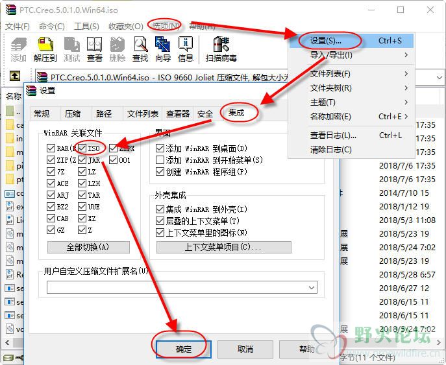Uncheck 添加 WinRAR 到桌面(D)
446x365 pixels.
point(160,148)
